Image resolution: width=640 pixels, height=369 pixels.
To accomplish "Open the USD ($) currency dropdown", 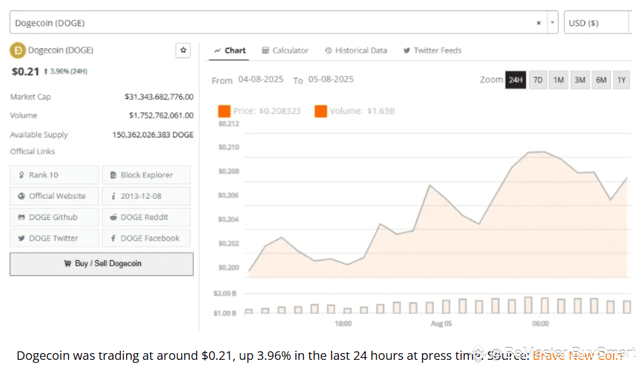I will (x=597, y=23).
